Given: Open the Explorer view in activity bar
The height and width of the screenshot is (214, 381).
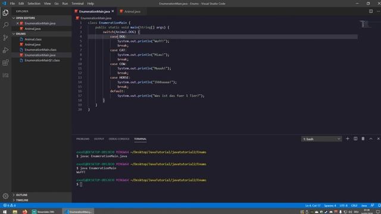Looking at the screenshot, I should (5, 12).
